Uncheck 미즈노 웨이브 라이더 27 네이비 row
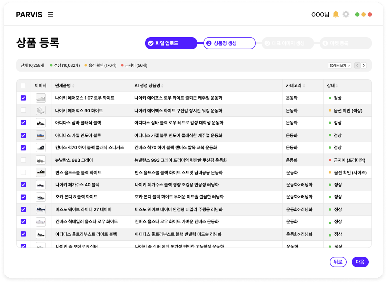This screenshot has height=283, width=387. pos(23,209)
